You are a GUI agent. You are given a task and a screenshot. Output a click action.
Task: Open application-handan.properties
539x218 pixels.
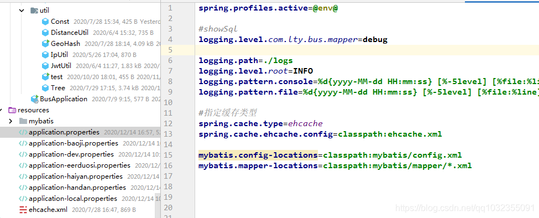[77, 188]
